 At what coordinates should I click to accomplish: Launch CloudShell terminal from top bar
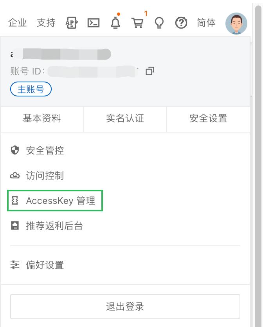tap(94, 23)
